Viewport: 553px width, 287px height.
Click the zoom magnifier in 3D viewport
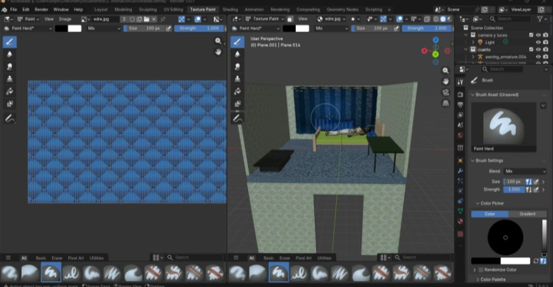click(446, 70)
